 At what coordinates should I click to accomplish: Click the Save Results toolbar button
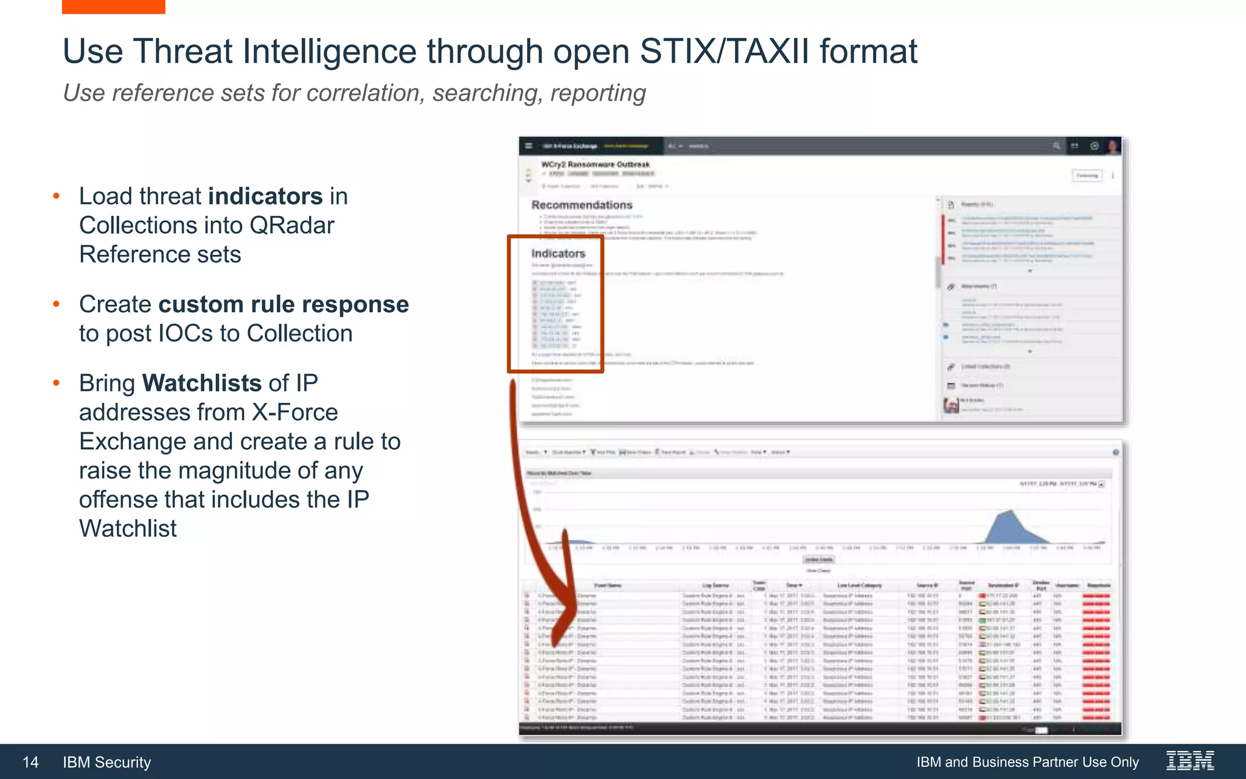[x=670, y=452]
